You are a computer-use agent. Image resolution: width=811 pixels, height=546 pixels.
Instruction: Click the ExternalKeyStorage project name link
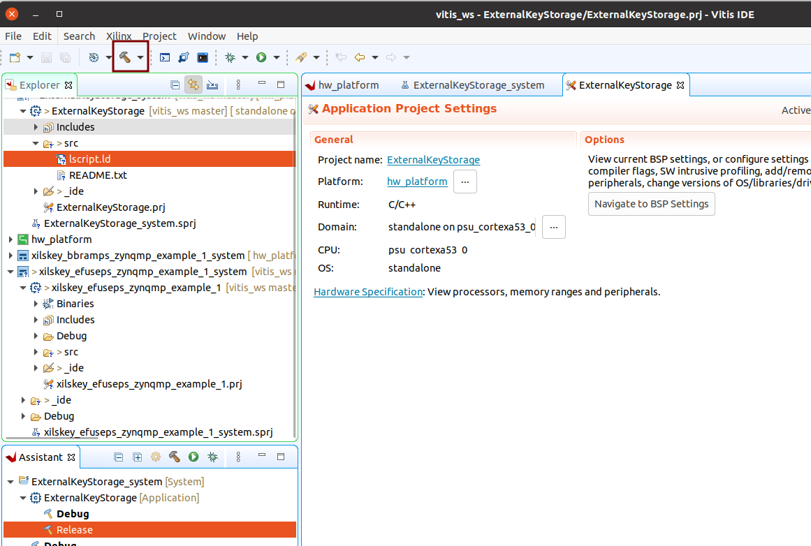(433, 160)
